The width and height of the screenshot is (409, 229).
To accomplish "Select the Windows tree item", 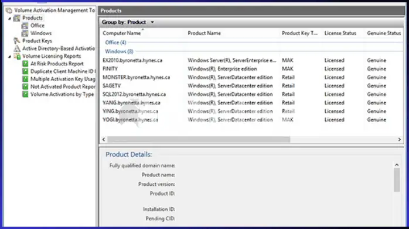I will (x=41, y=33).
